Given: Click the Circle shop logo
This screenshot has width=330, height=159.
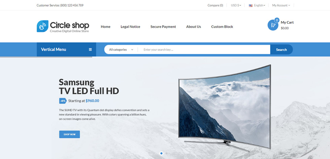Looking at the screenshot, I should pos(63,26).
